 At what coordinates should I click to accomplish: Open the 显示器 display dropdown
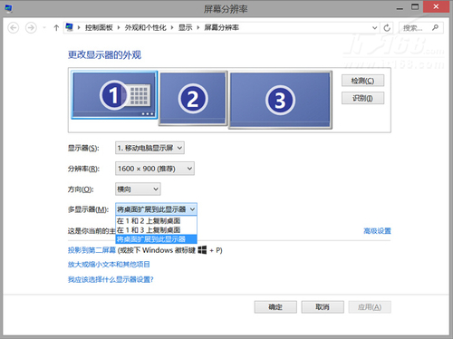[149, 148]
